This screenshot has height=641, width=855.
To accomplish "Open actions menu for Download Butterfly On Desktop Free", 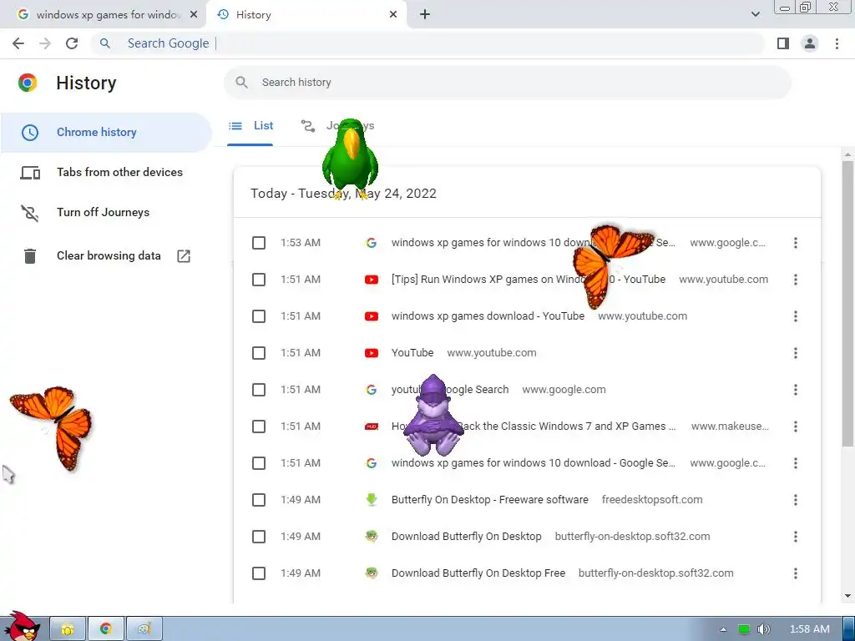I will click(796, 573).
